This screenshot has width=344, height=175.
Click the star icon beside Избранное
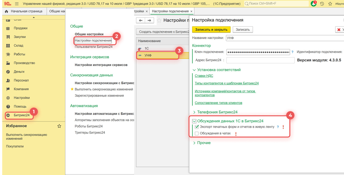coord(59,126)
